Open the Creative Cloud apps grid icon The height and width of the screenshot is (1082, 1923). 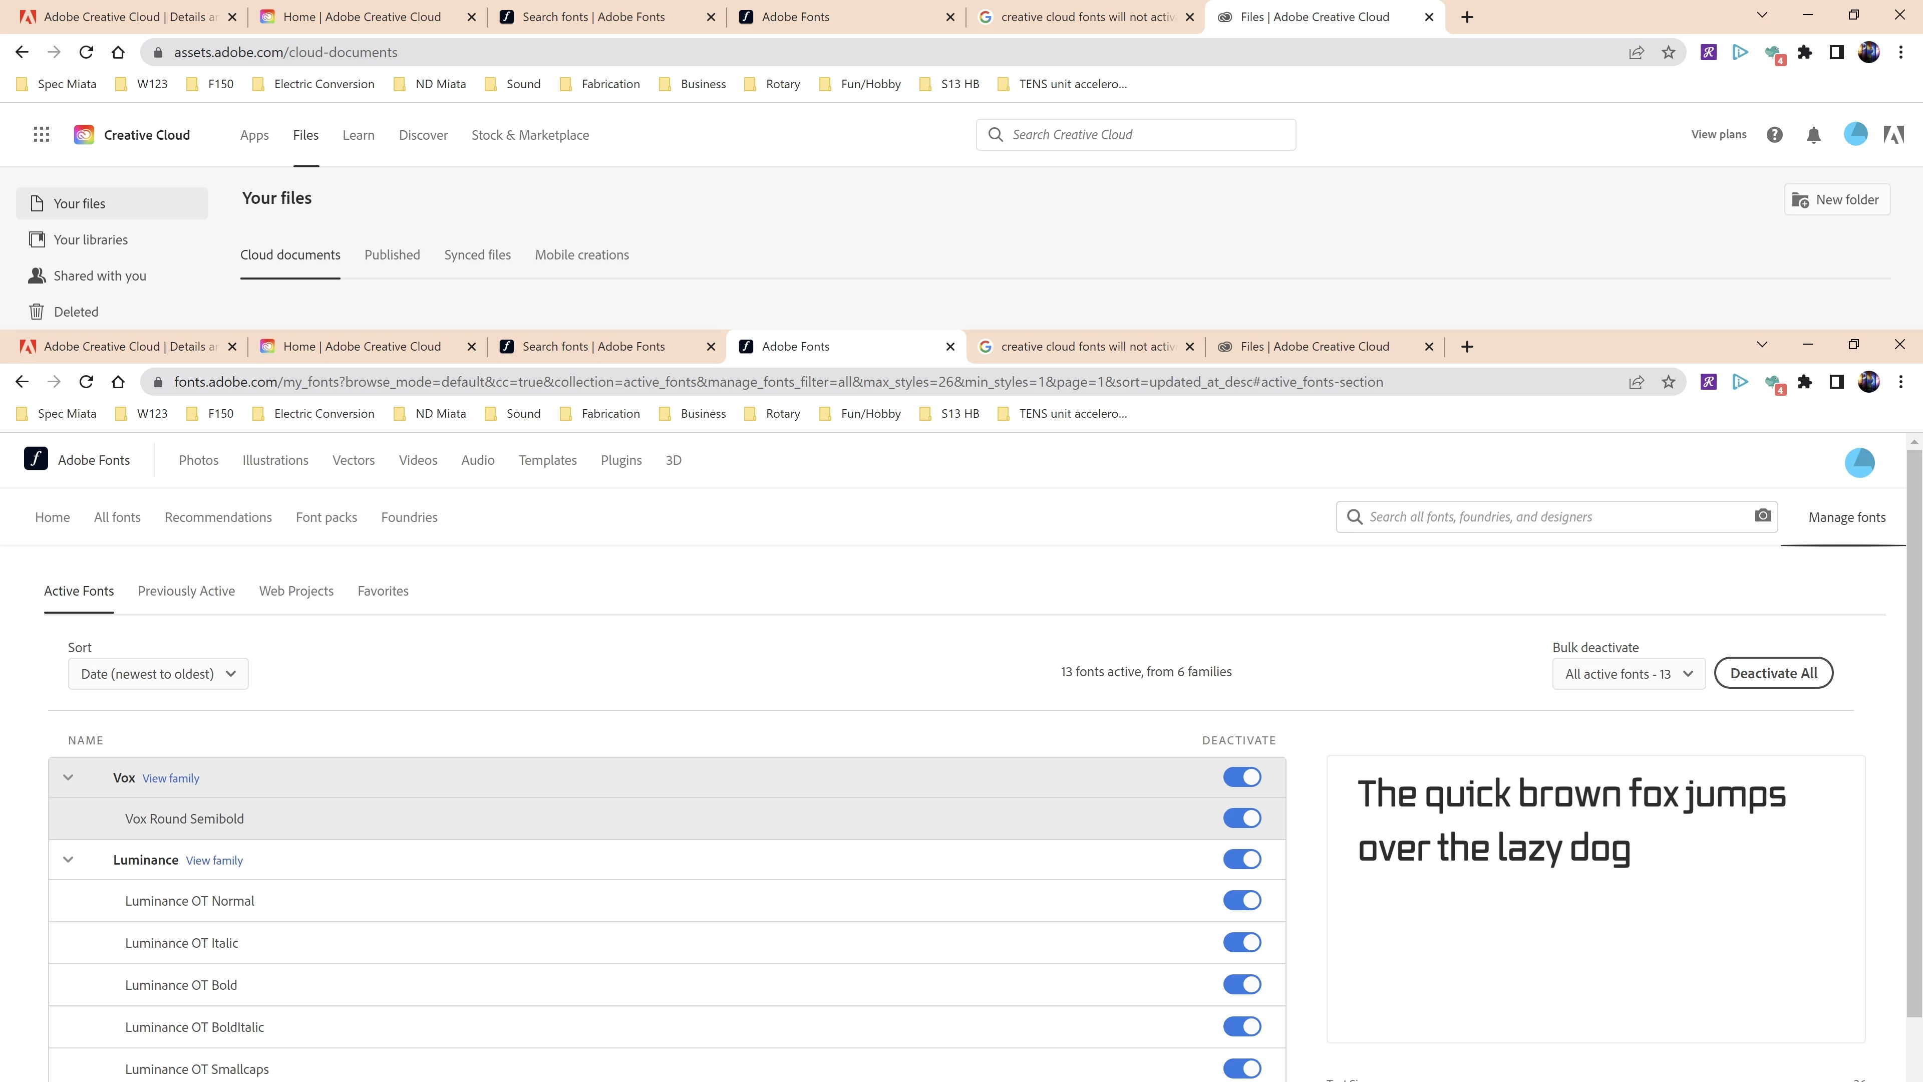pyautogui.click(x=41, y=134)
